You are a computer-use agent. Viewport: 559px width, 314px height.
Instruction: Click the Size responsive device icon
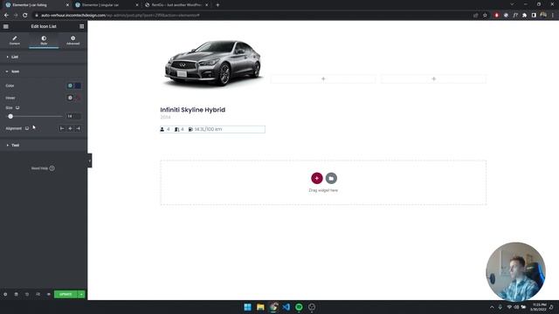pos(17,107)
